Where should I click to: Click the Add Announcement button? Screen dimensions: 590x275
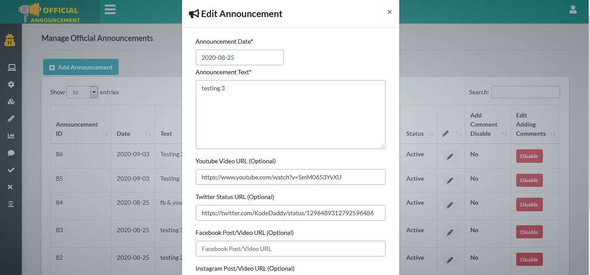coord(81,67)
